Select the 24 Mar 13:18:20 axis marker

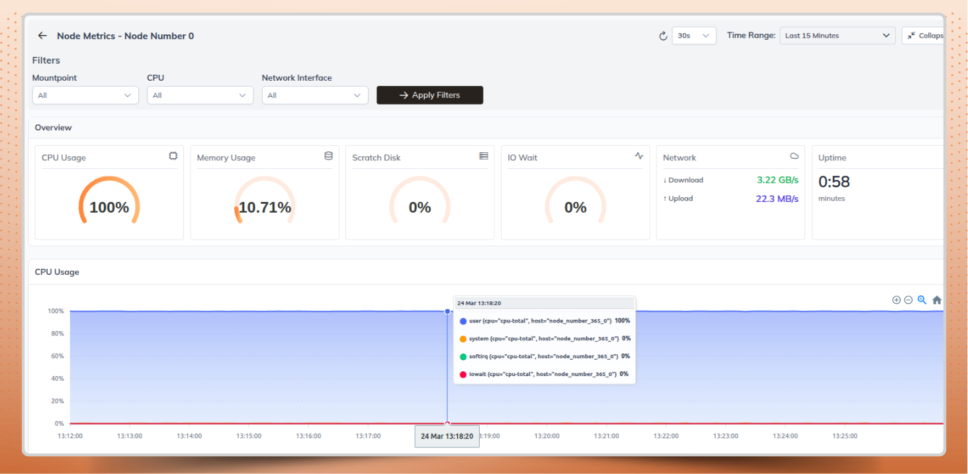(447, 436)
